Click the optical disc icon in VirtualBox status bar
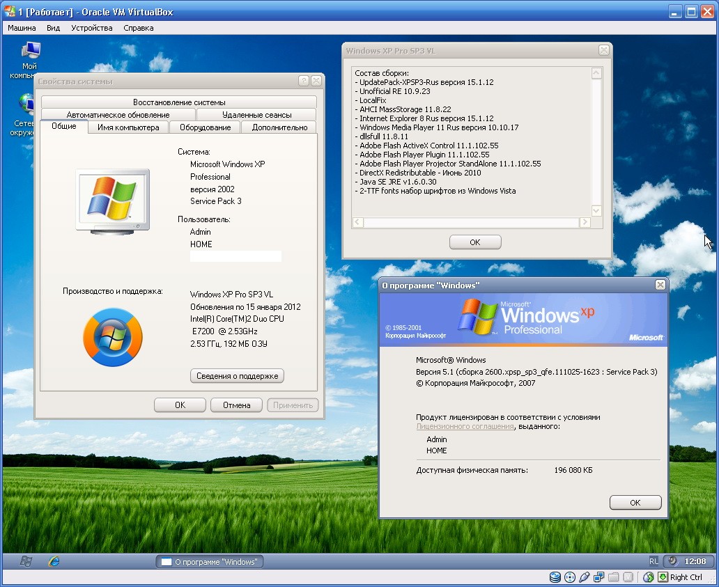This screenshot has height=587, width=719. [x=570, y=577]
